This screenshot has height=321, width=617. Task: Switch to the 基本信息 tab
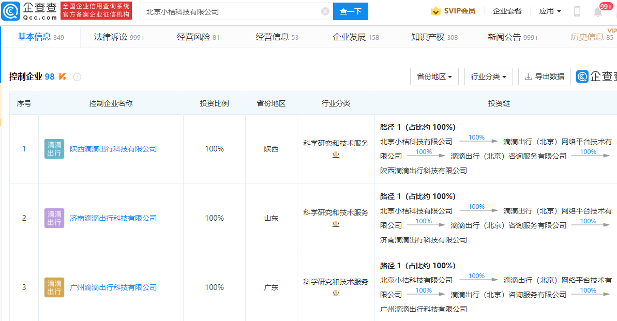[x=41, y=37]
